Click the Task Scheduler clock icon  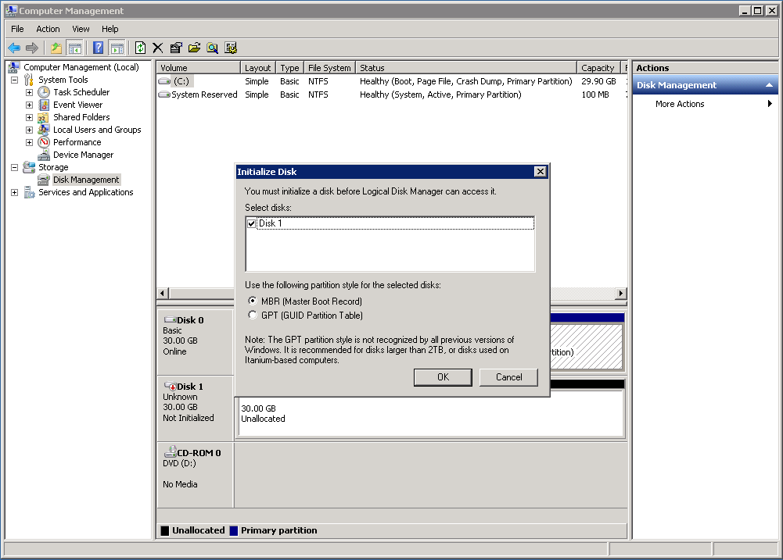tap(44, 92)
